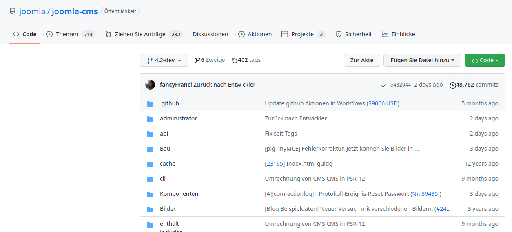Open the Komponenten folder

click(179, 194)
